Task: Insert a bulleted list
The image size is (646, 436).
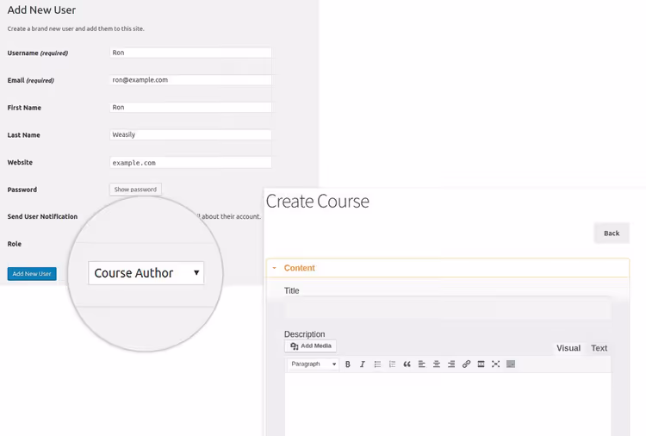Action: 377,364
